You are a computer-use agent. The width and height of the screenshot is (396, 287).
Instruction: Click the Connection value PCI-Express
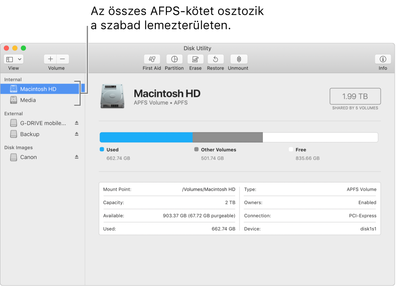point(363,216)
